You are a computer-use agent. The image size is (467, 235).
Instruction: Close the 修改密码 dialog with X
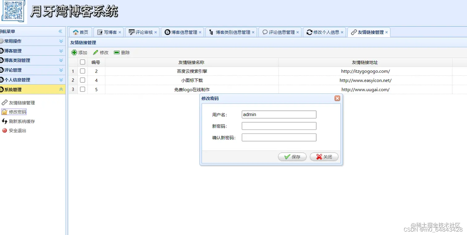(x=337, y=98)
